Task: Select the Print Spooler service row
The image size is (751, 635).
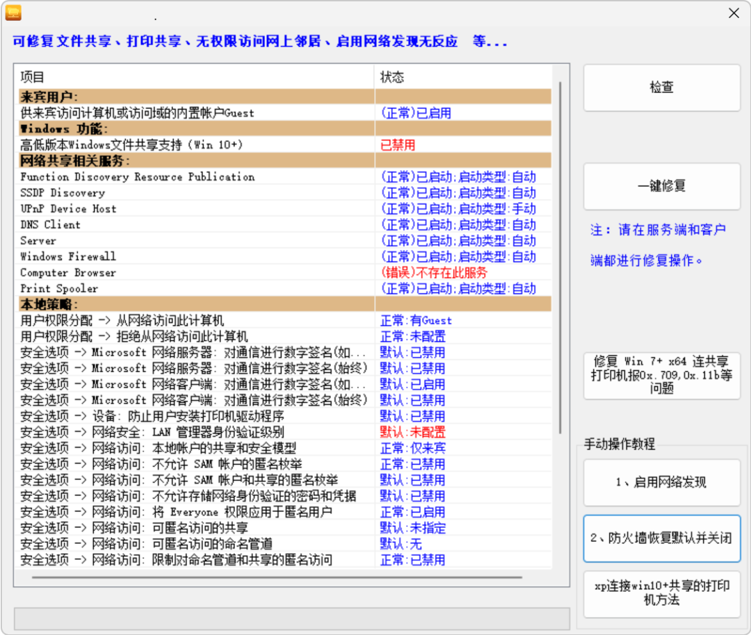Action: click(286, 288)
